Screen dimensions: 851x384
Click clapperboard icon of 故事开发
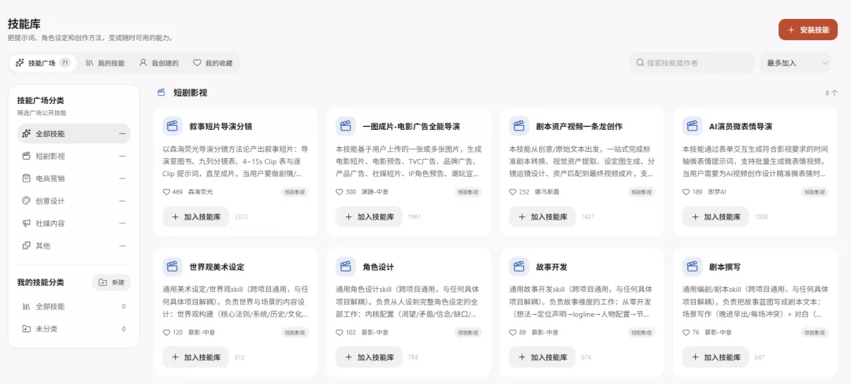click(x=518, y=267)
